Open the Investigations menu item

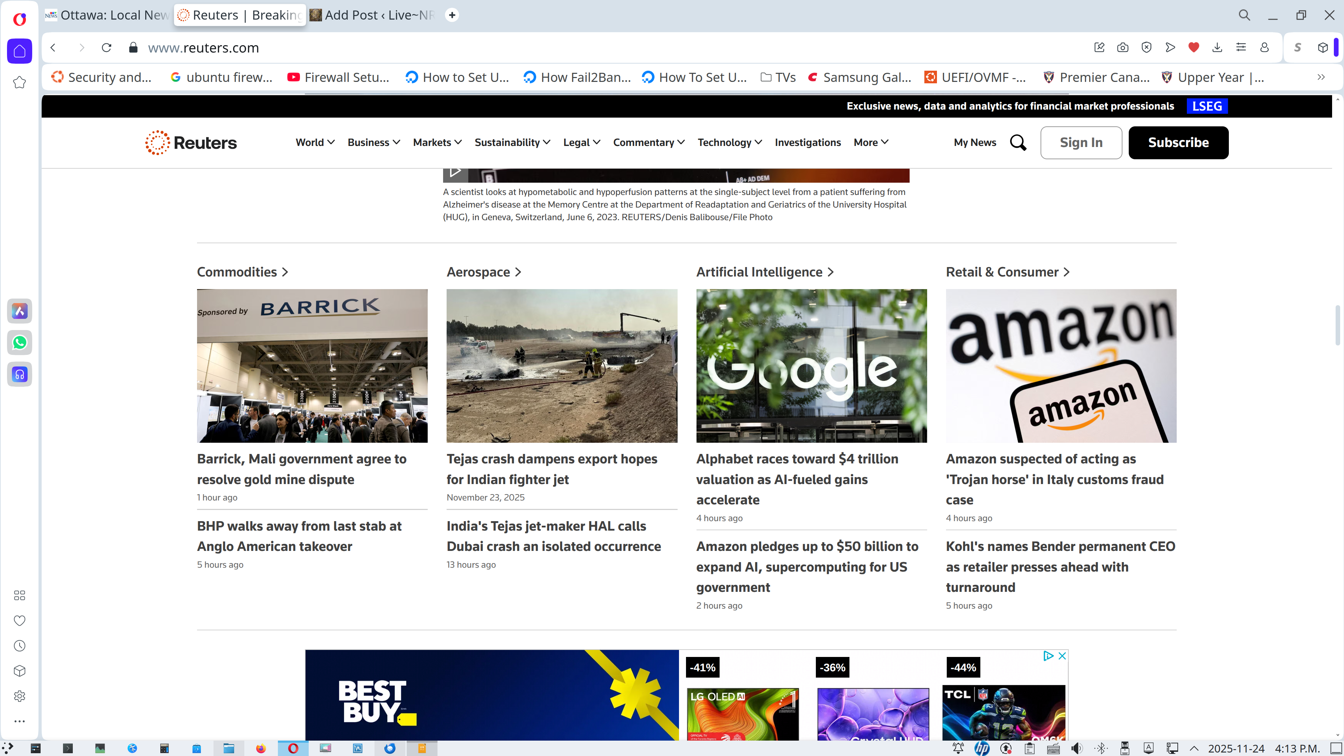click(808, 142)
